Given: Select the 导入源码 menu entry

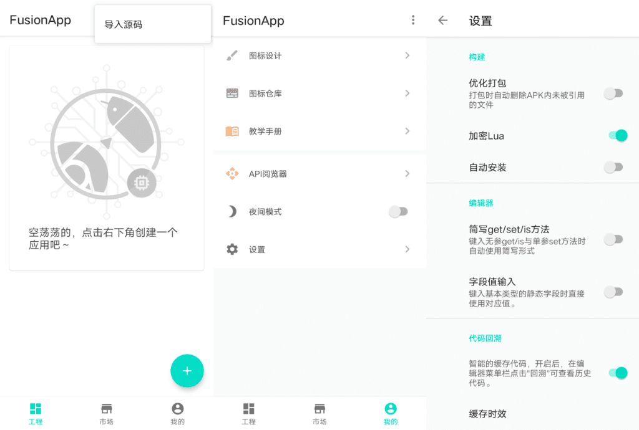Looking at the screenshot, I should coord(153,24).
